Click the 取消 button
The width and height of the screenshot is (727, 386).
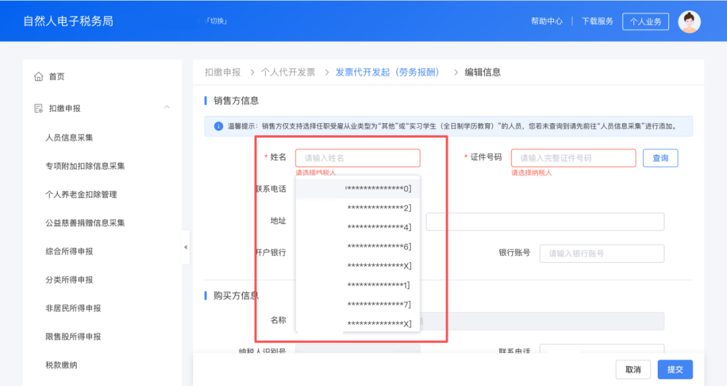coord(633,370)
